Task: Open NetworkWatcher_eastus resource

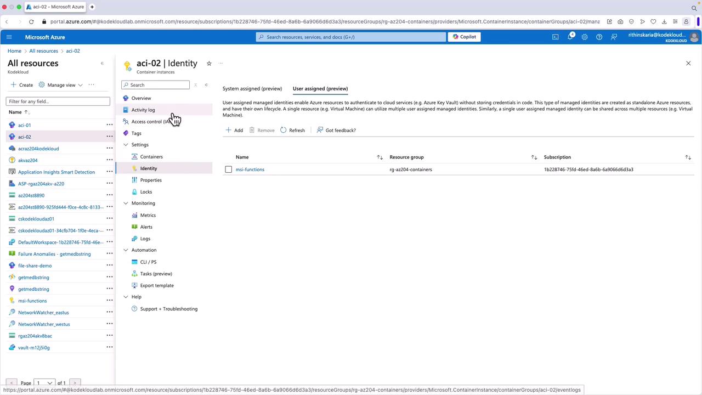Action: 43,313
